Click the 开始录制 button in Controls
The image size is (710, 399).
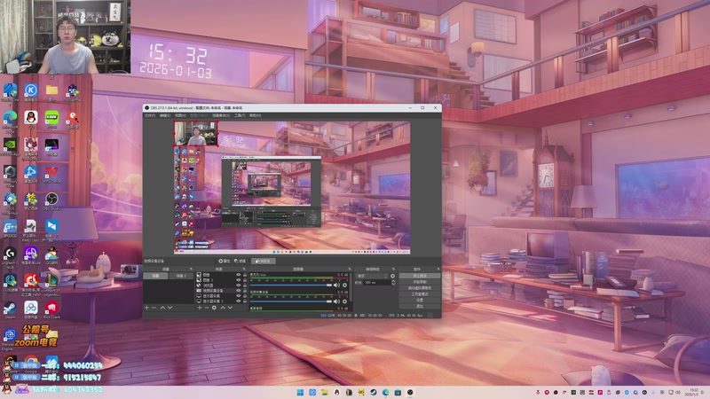(x=420, y=282)
